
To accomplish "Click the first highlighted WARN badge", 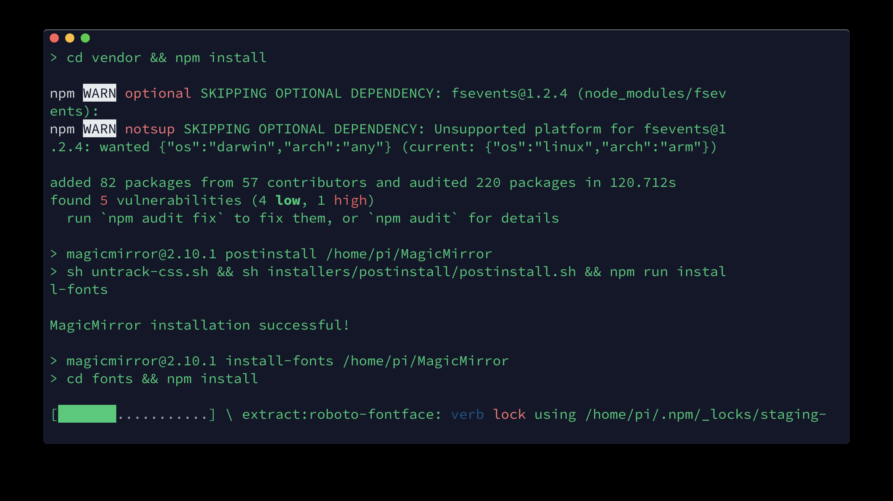I will (x=100, y=93).
